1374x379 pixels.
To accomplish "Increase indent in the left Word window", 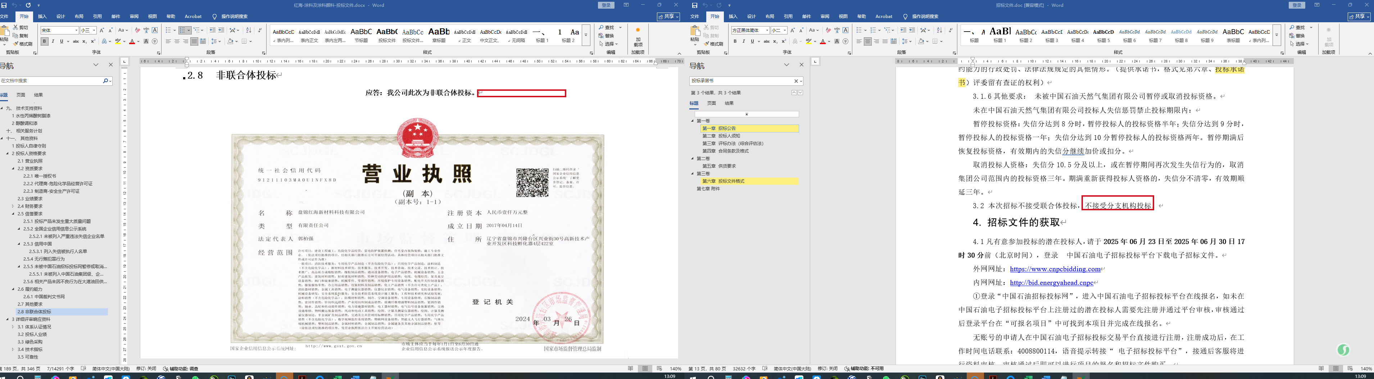I will [221, 31].
